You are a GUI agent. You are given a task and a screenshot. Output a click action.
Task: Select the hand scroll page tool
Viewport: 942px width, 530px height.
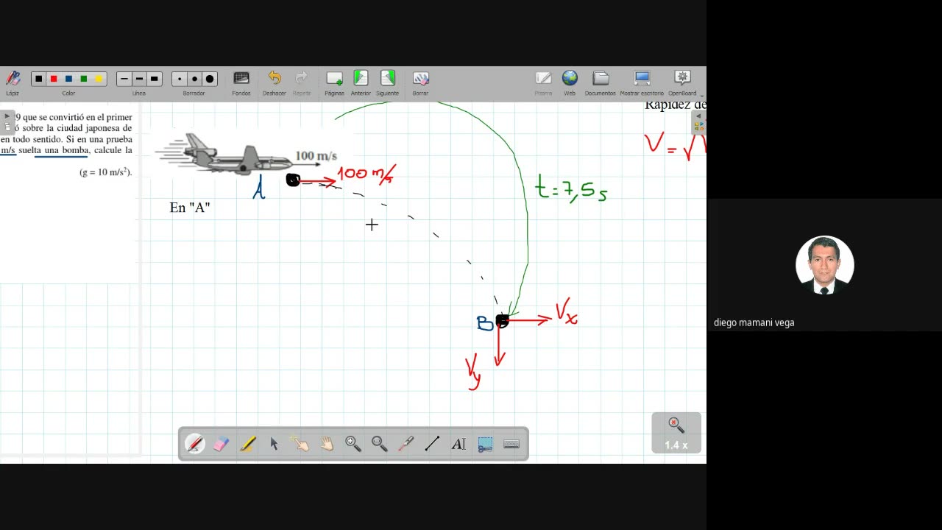[x=327, y=444]
